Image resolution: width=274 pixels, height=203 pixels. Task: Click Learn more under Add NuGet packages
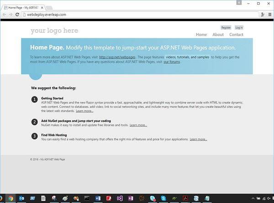pos(138,125)
